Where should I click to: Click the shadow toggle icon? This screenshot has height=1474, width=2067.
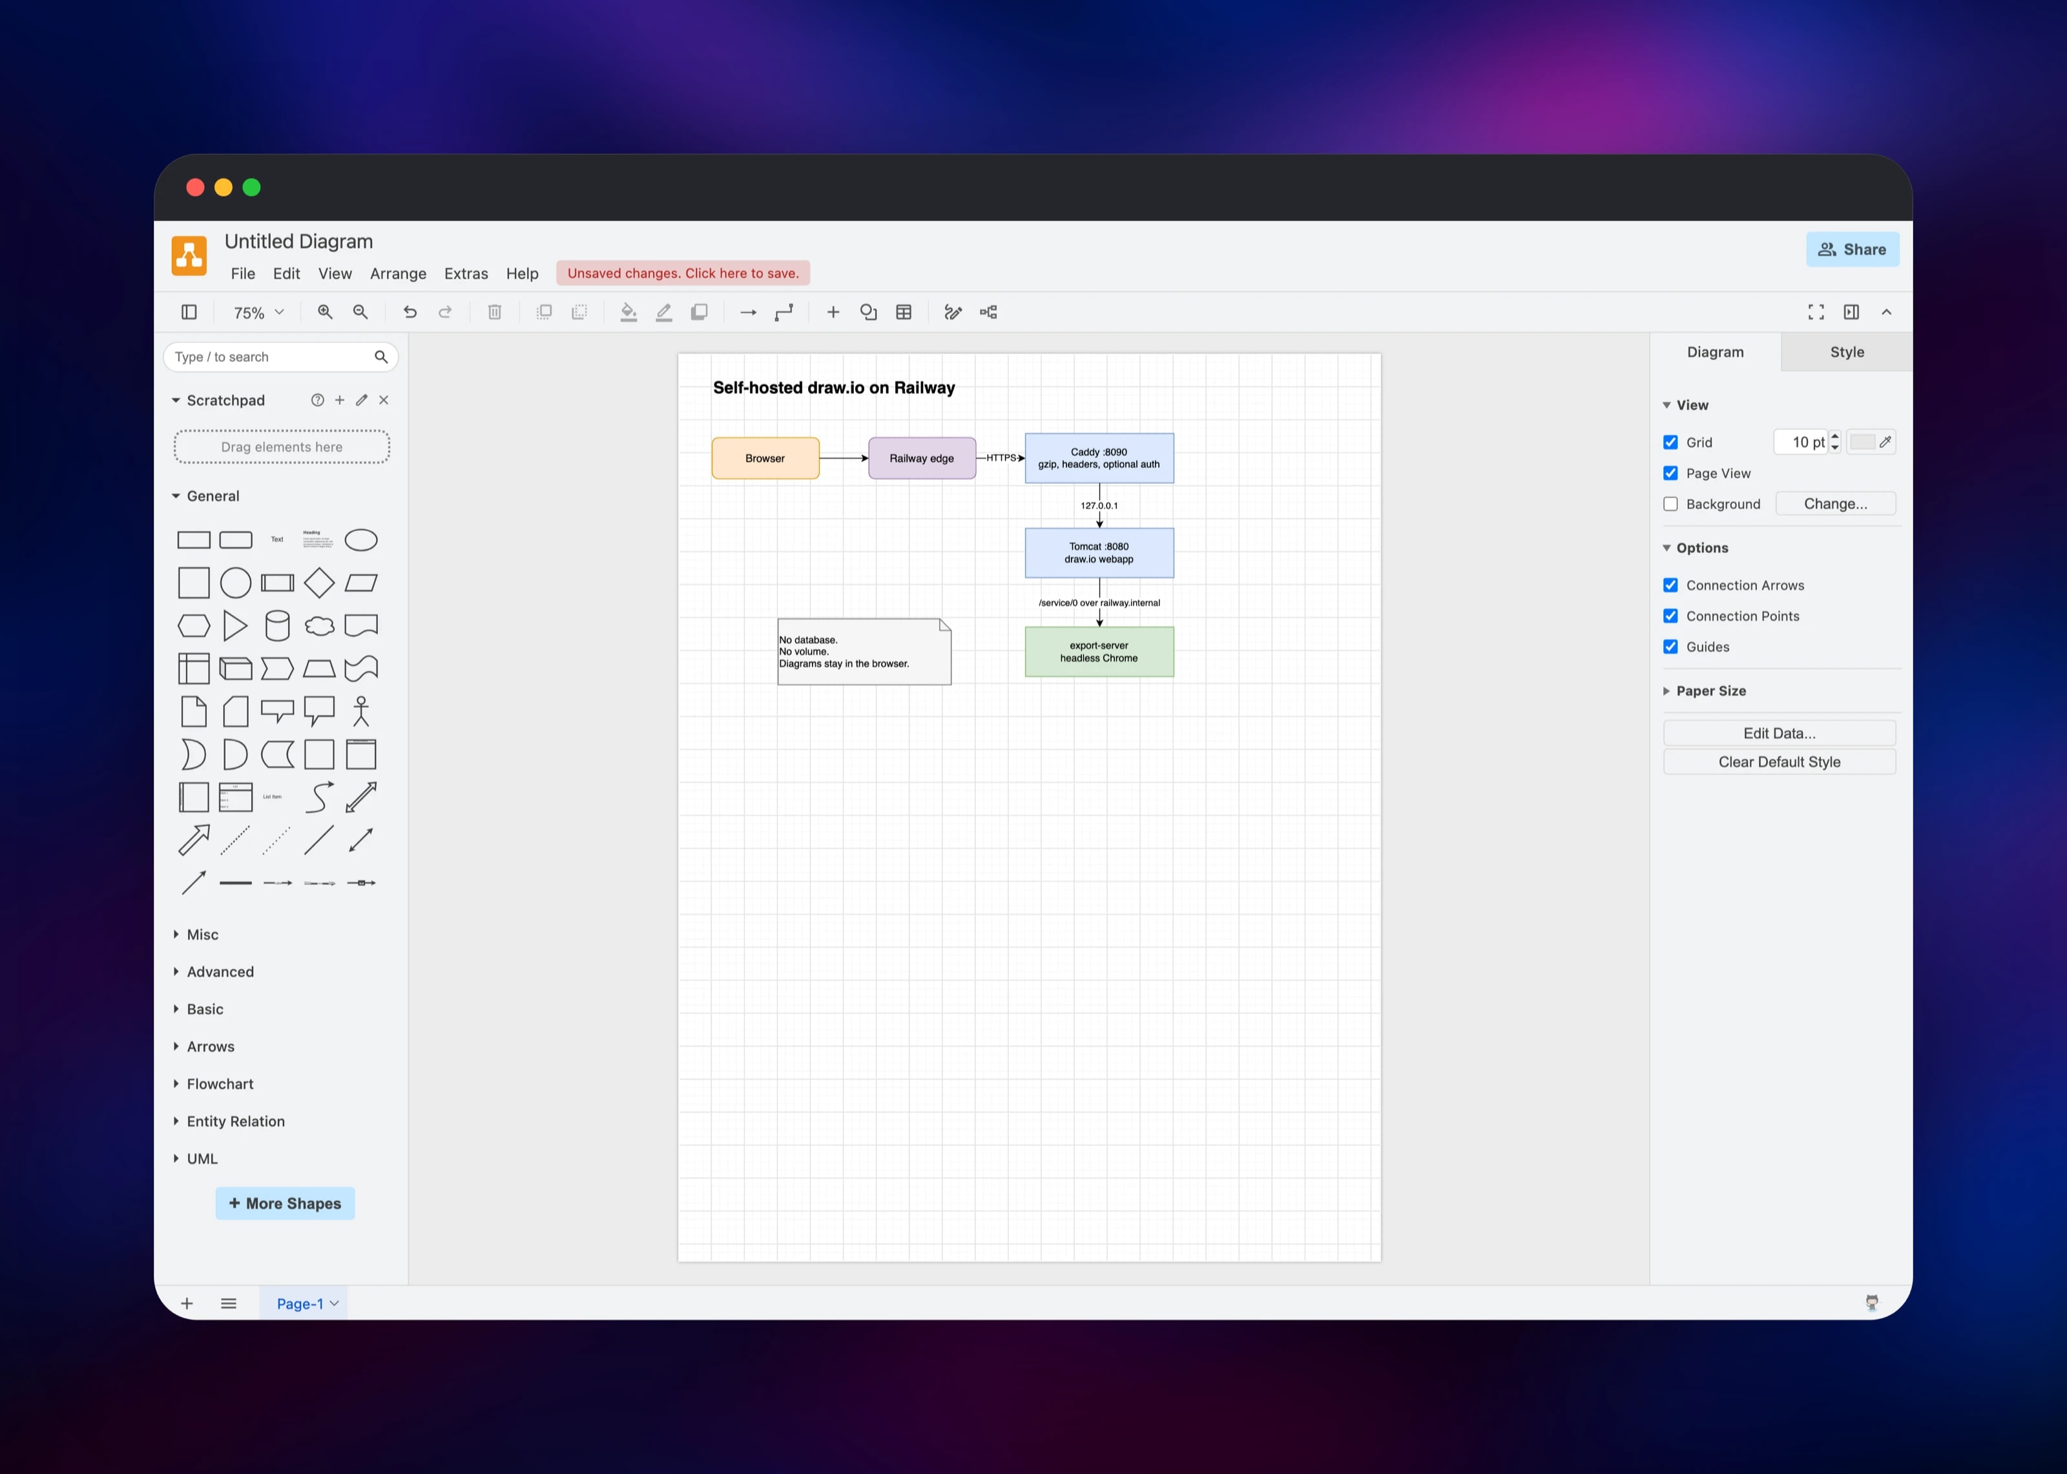pos(700,312)
